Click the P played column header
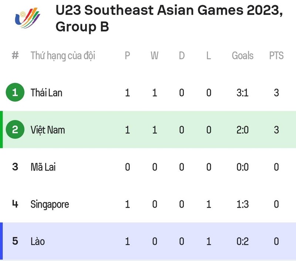 point(127,55)
